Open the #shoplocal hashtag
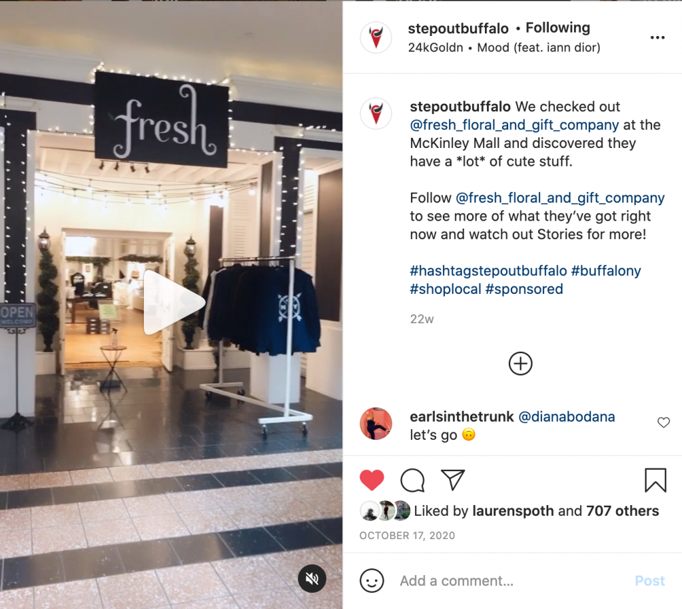Viewport: 682px width, 609px height. pyautogui.click(x=446, y=289)
